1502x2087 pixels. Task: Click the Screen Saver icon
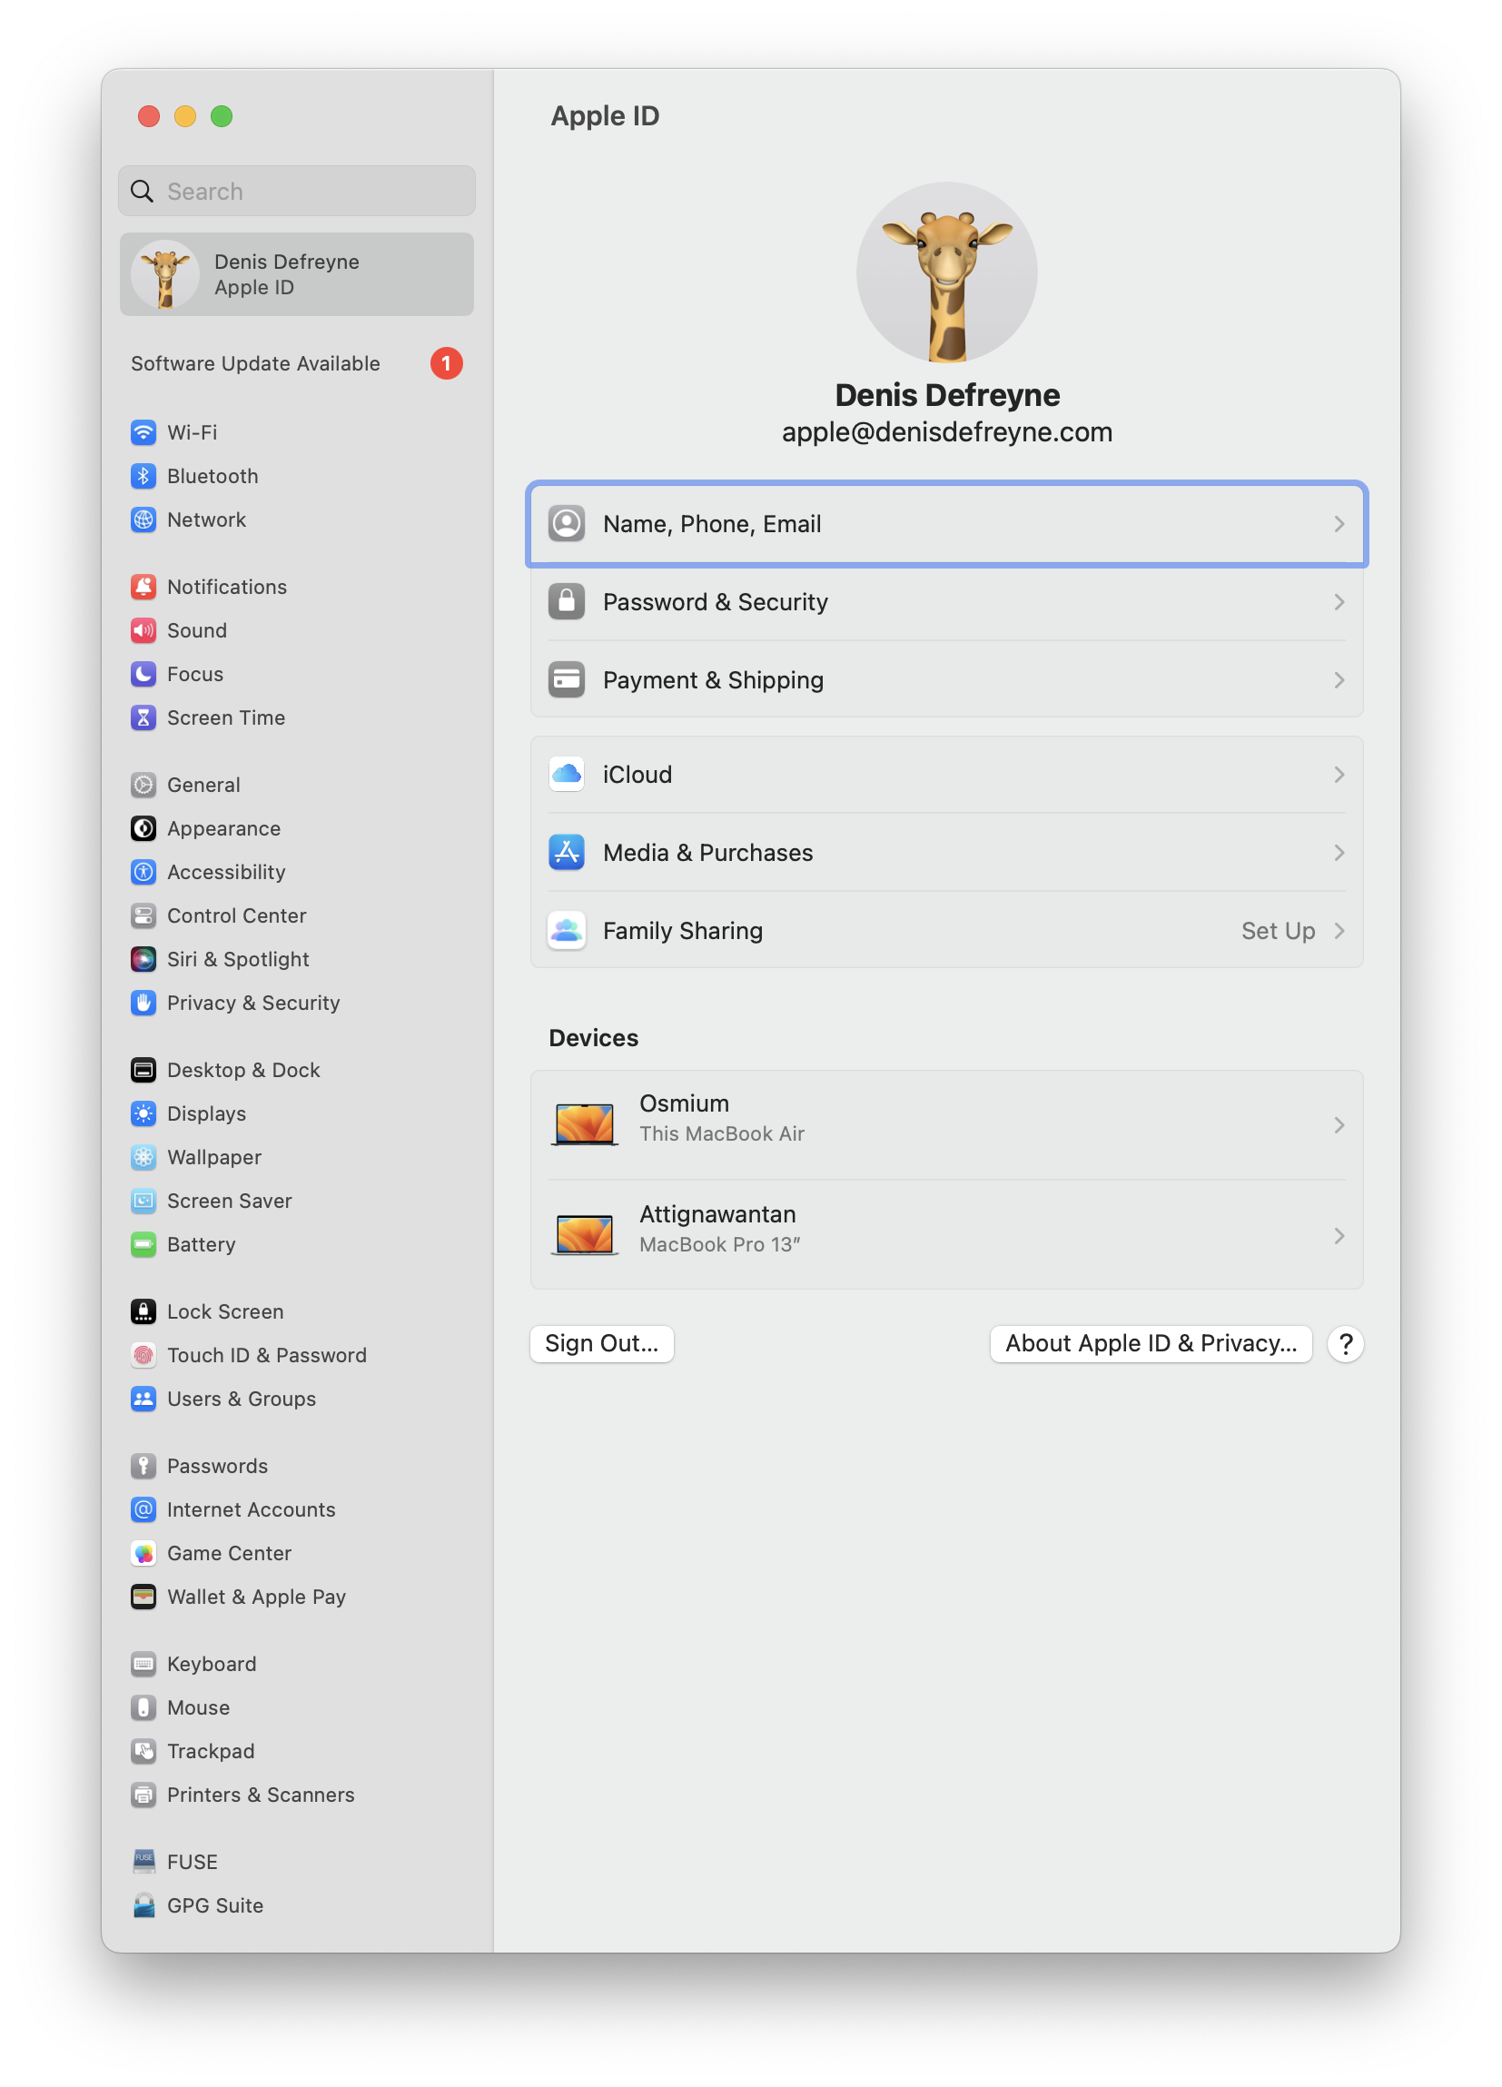tap(143, 1201)
